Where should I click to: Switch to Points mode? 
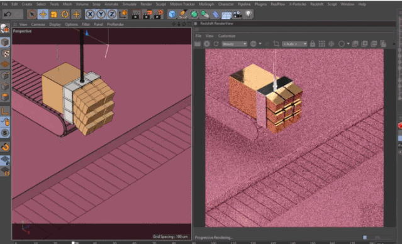(5, 75)
